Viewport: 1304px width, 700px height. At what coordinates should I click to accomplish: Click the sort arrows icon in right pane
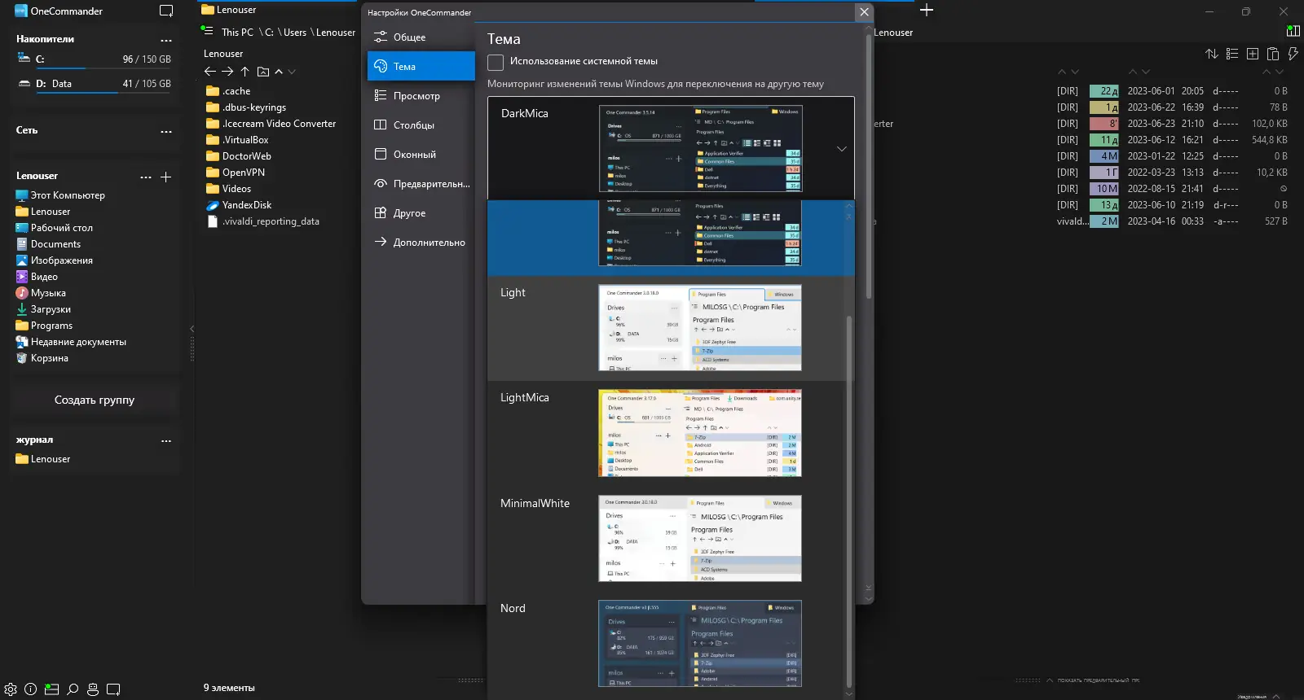(x=1212, y=54)
